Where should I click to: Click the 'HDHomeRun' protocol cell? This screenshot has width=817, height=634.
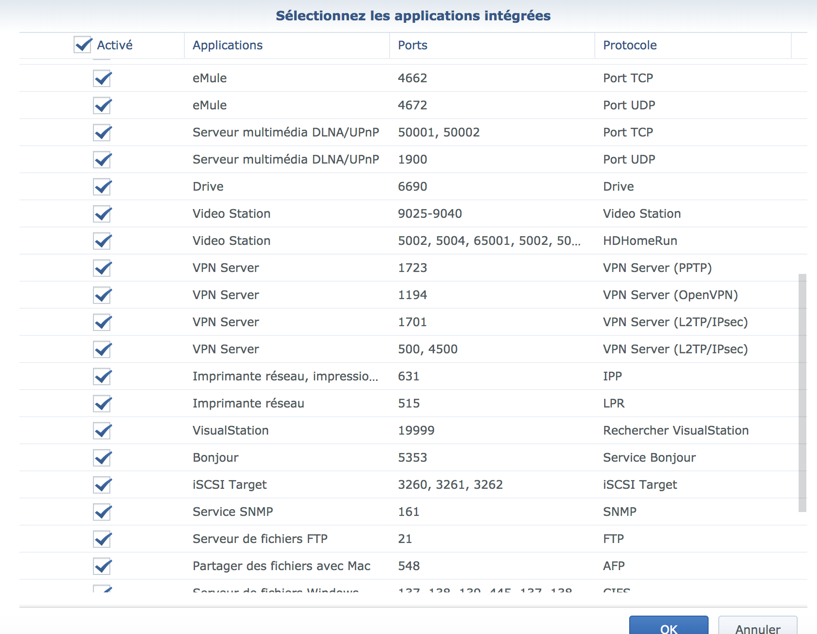[640, 241]
